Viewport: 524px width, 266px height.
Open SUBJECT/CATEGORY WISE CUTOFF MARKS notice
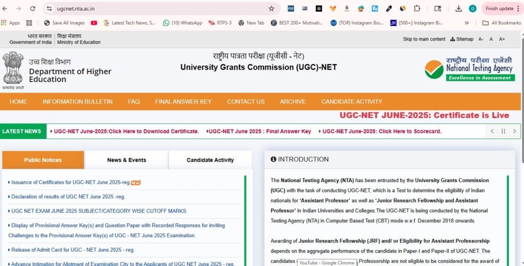coord(99,211)
